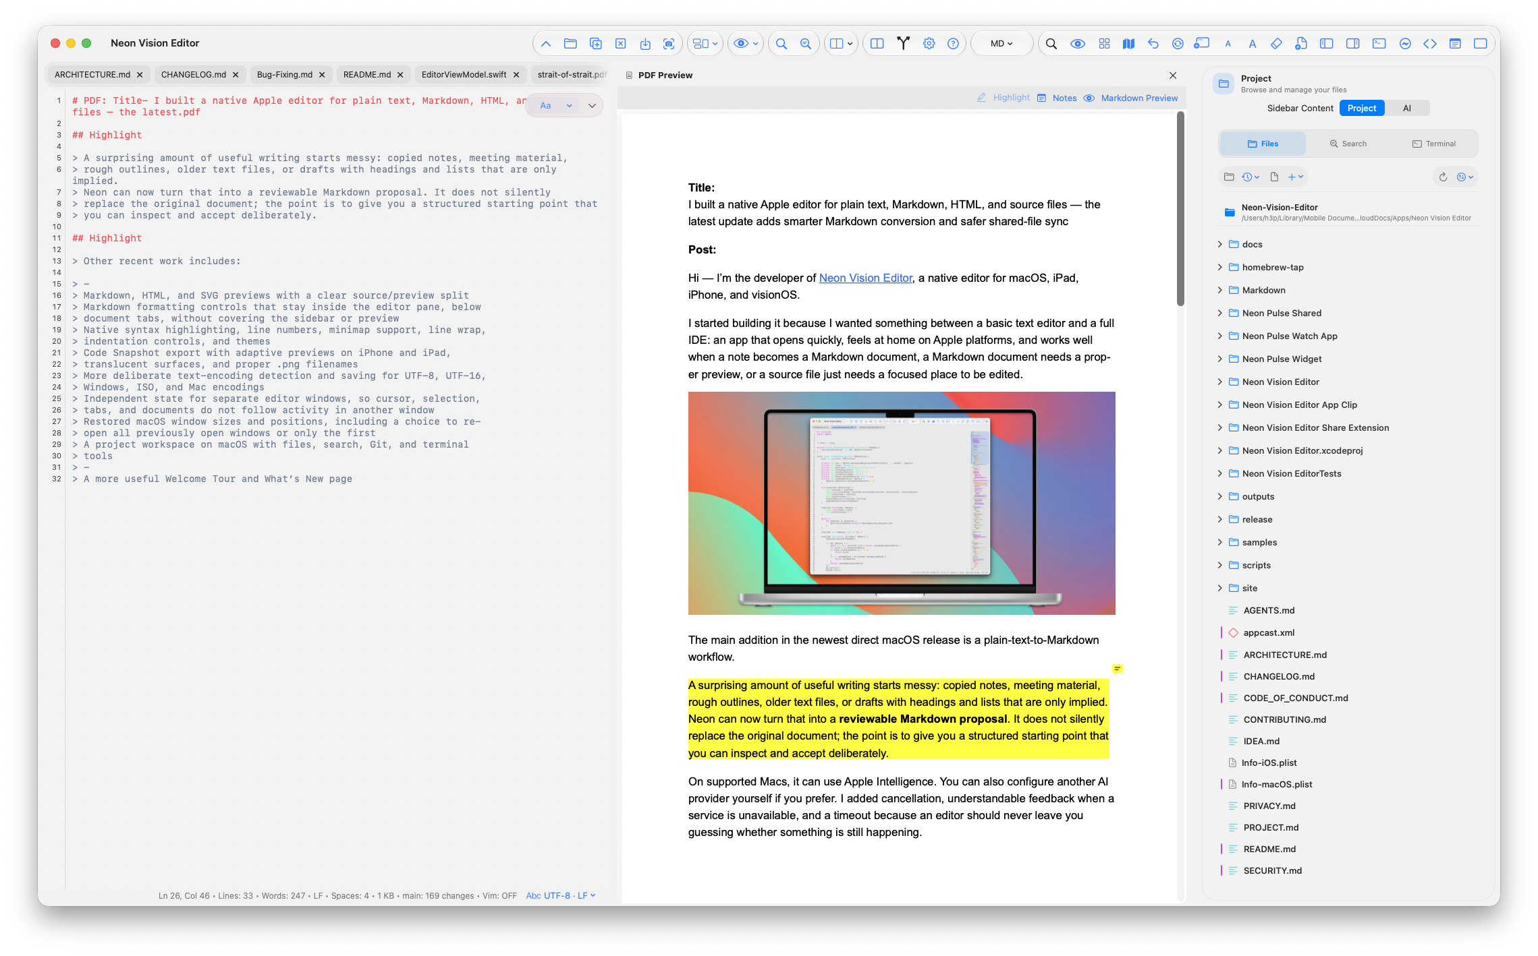
Task: Switch to the CHANGELOG.md tab
Action: tap(193, 75)
